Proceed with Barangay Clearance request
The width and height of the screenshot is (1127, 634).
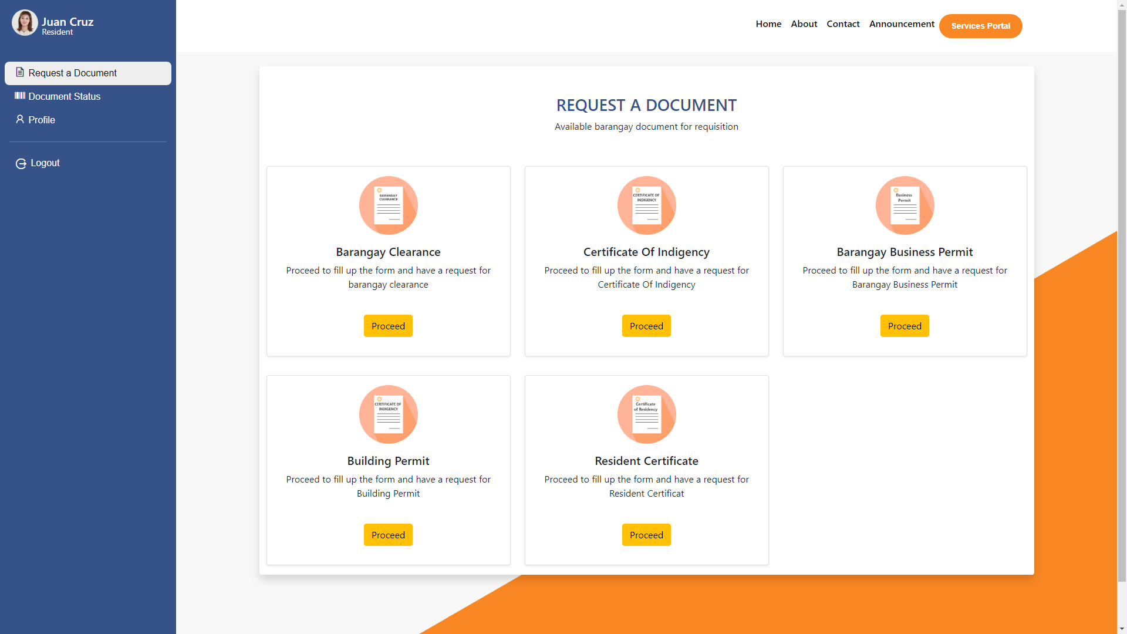click(388, 326)
